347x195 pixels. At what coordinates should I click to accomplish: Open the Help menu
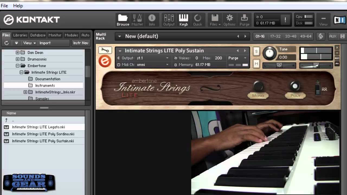point(18,6)
